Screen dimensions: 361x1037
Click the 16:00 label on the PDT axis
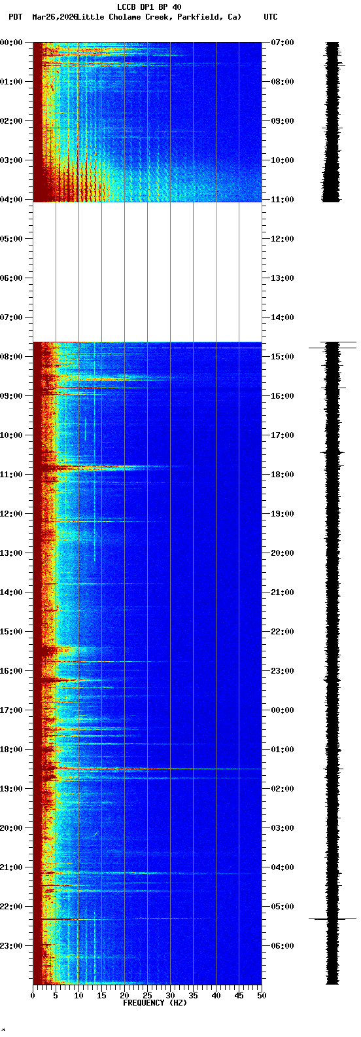point(12,671)
